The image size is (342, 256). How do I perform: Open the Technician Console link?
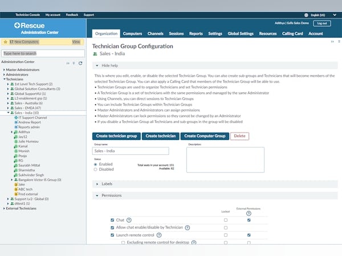pyautogui.click(x=27, y=15)
